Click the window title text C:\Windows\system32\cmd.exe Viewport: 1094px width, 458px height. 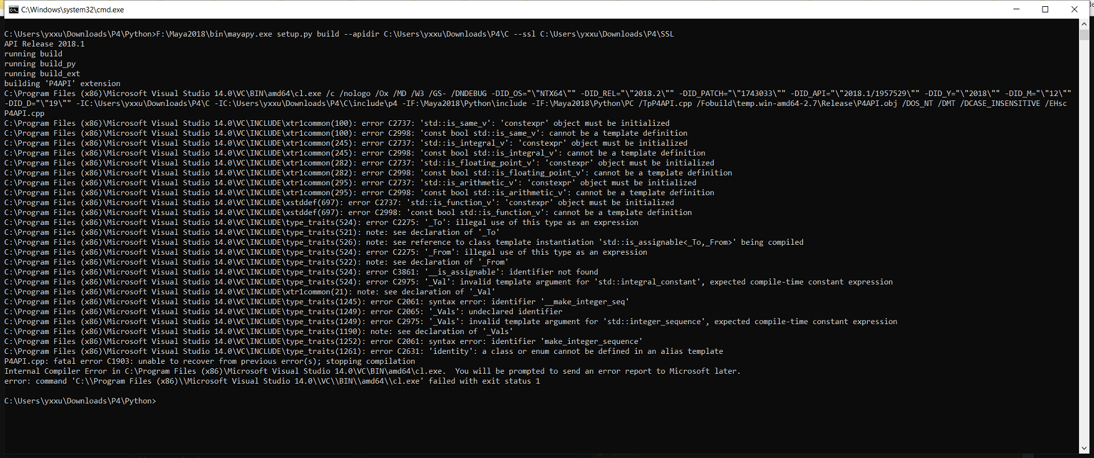[x=73, y=10]
